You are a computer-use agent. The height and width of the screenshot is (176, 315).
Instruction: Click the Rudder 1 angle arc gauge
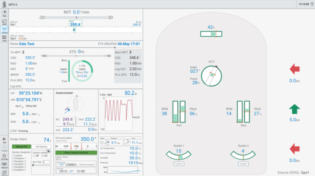178,155
